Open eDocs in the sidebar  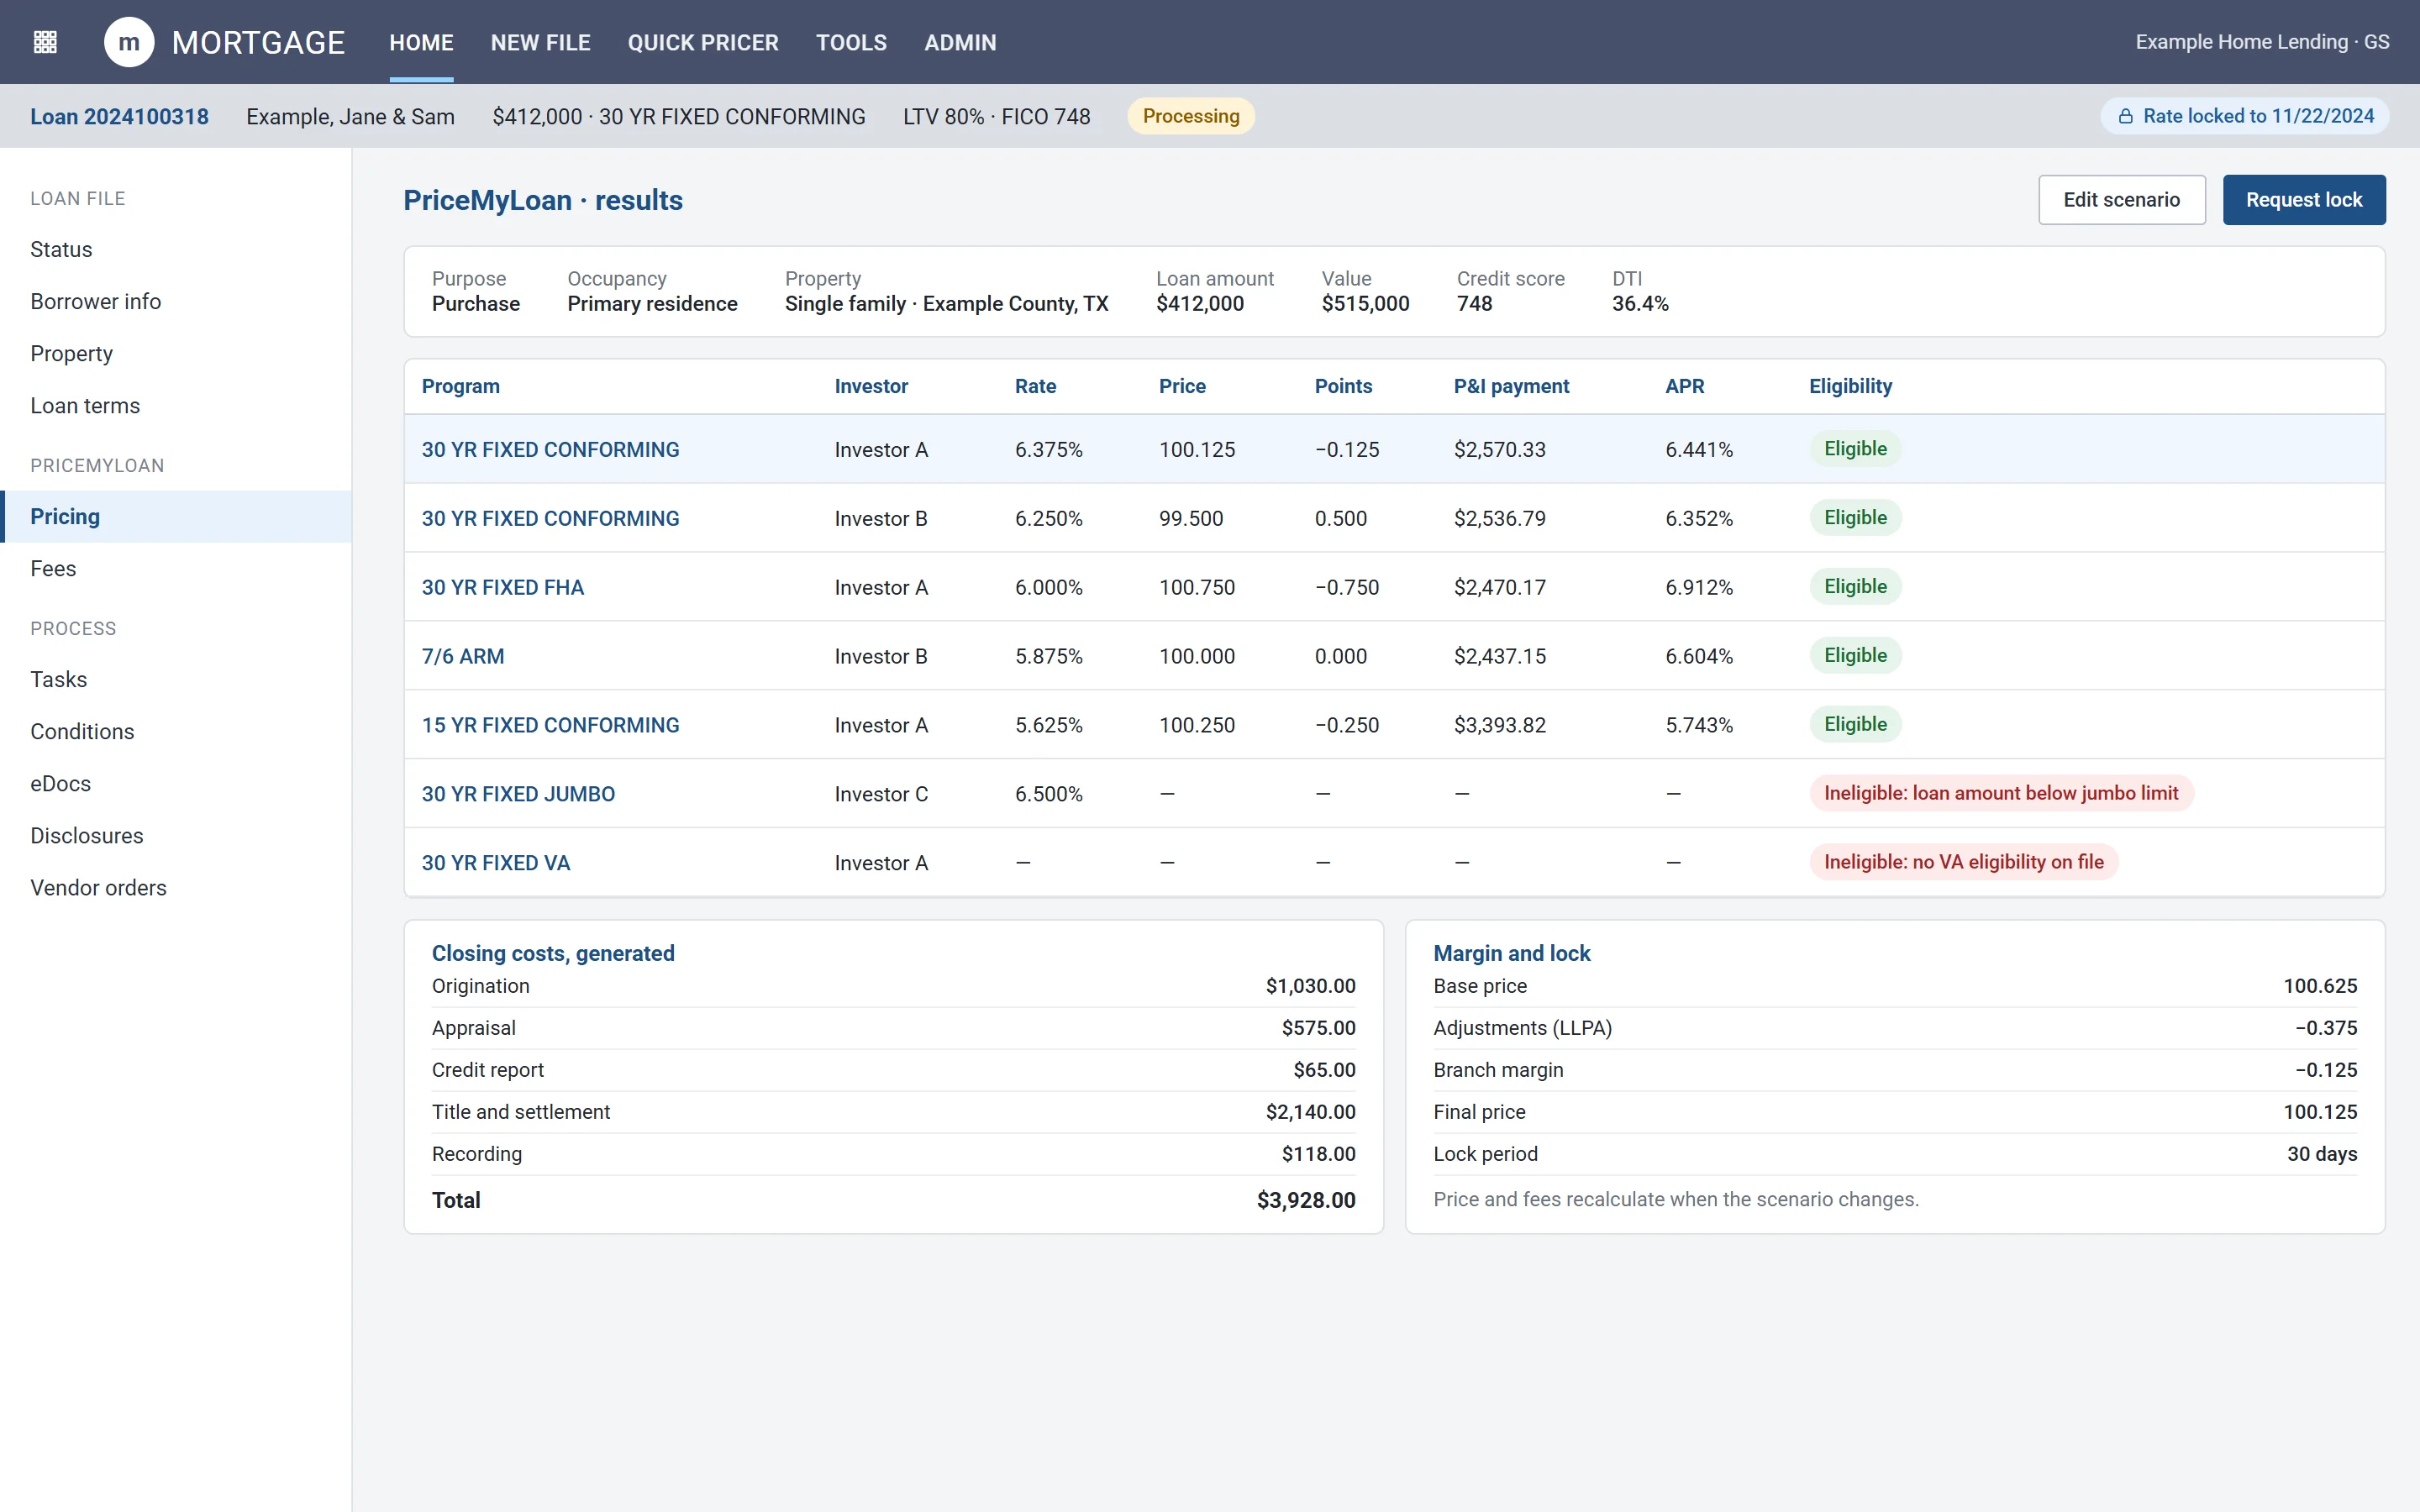point(176,783)
